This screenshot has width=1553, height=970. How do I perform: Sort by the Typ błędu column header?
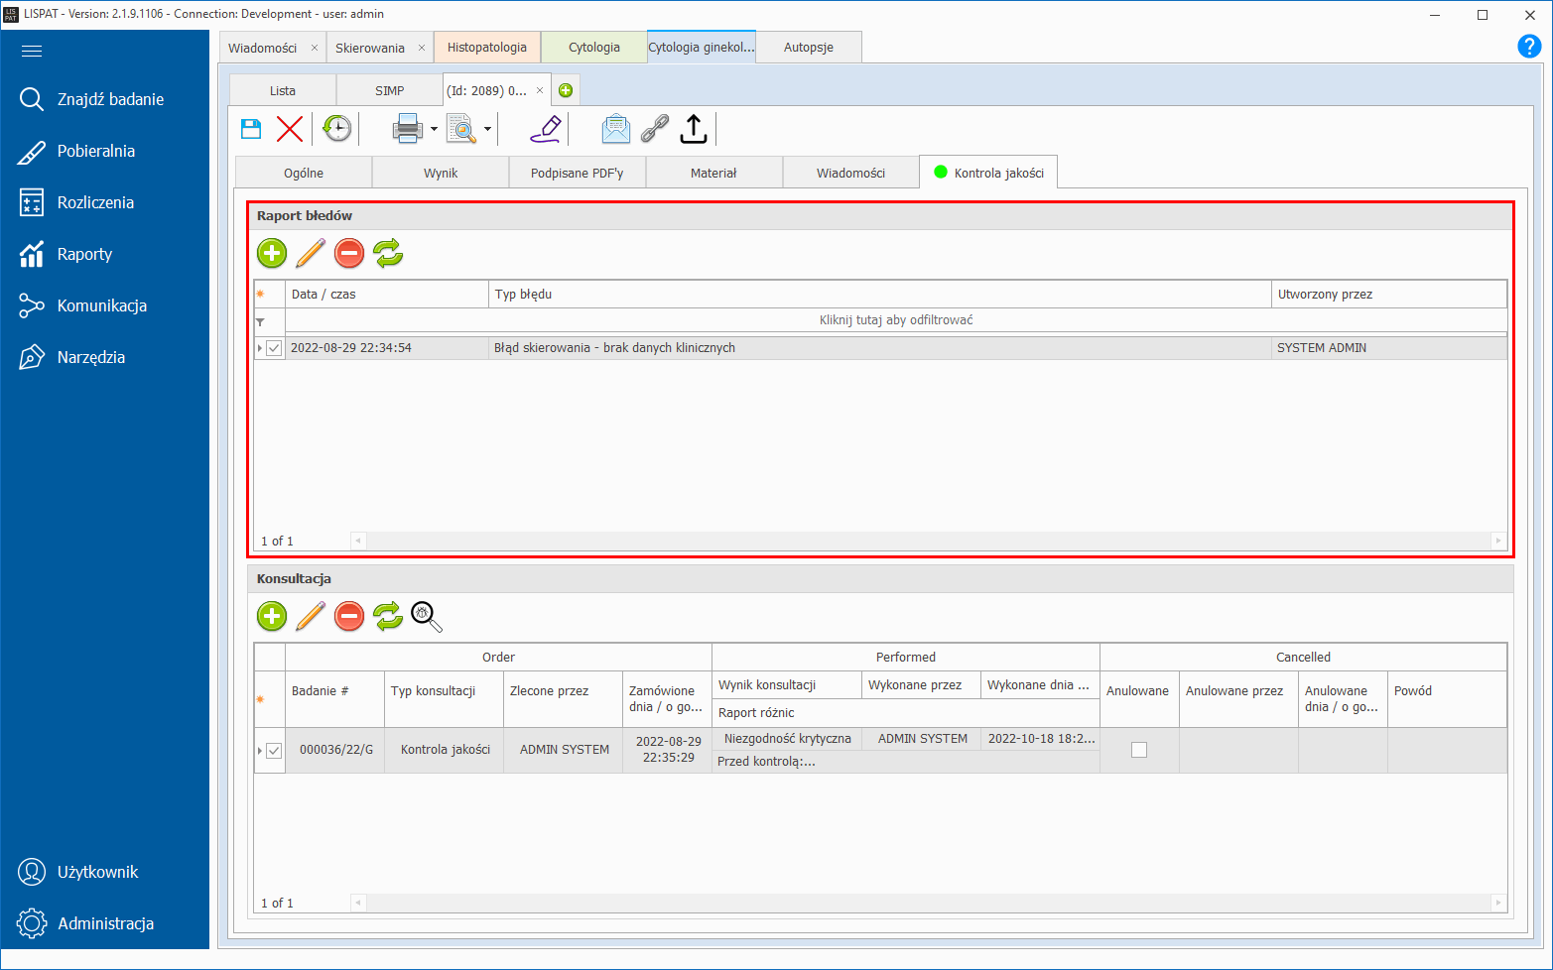tap(879, 295)
